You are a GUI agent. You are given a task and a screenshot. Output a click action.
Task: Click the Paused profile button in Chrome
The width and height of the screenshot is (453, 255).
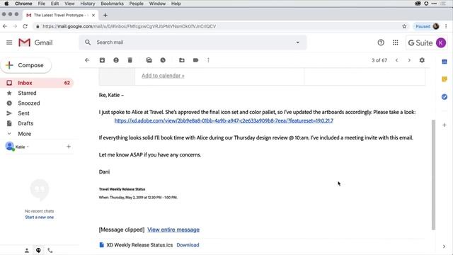click(428, 26)
